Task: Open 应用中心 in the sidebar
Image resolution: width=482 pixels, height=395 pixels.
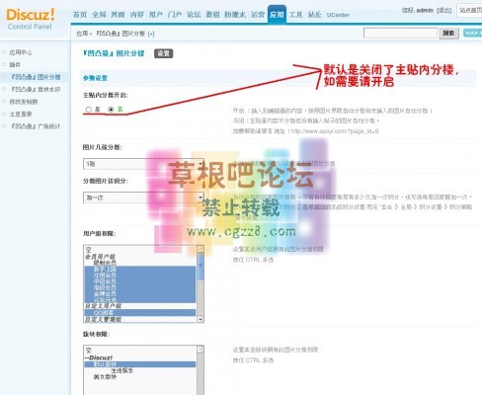Action: (x=21, y=52)
